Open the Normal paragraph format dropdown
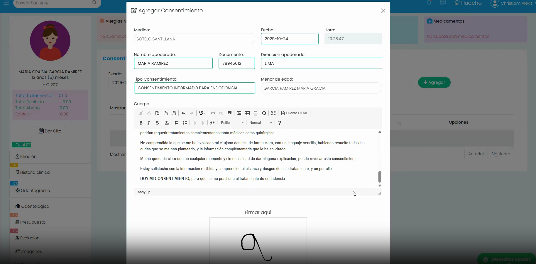This screenshot has height=264, width=536. tap(261, 123)
